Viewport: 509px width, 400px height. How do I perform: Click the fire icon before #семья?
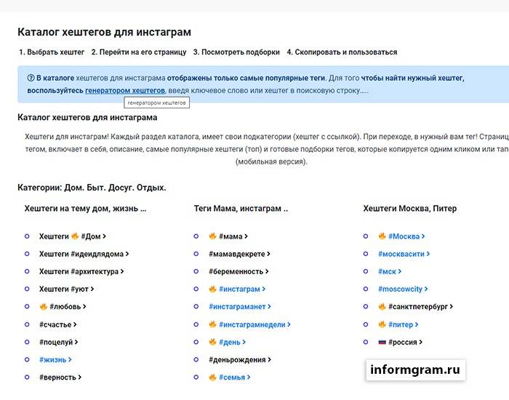coord(212,377)
